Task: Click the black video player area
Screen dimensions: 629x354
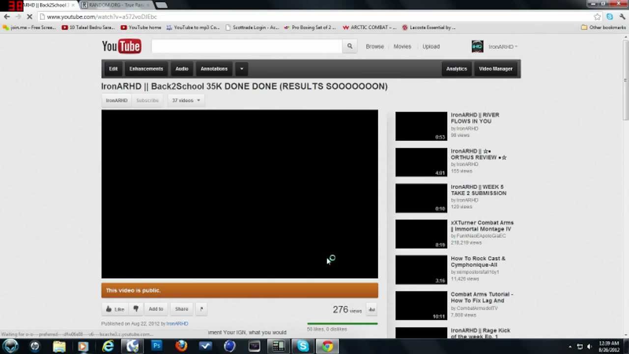Action: (x=240, y=194)
